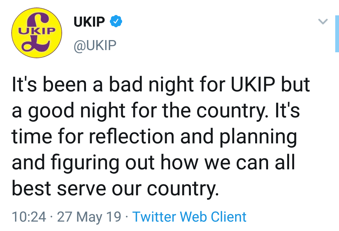This screenshot has height=231, width=339.
Task: Click the @UKIP handle
Action: point(95,46)
